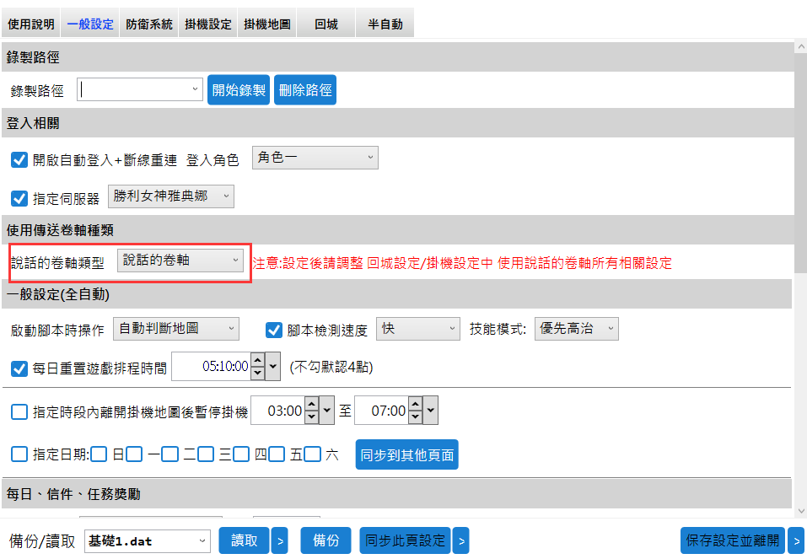Click the arrow button beside 保存設定並離開
This screenshot has height=559, width=807.
795,540
